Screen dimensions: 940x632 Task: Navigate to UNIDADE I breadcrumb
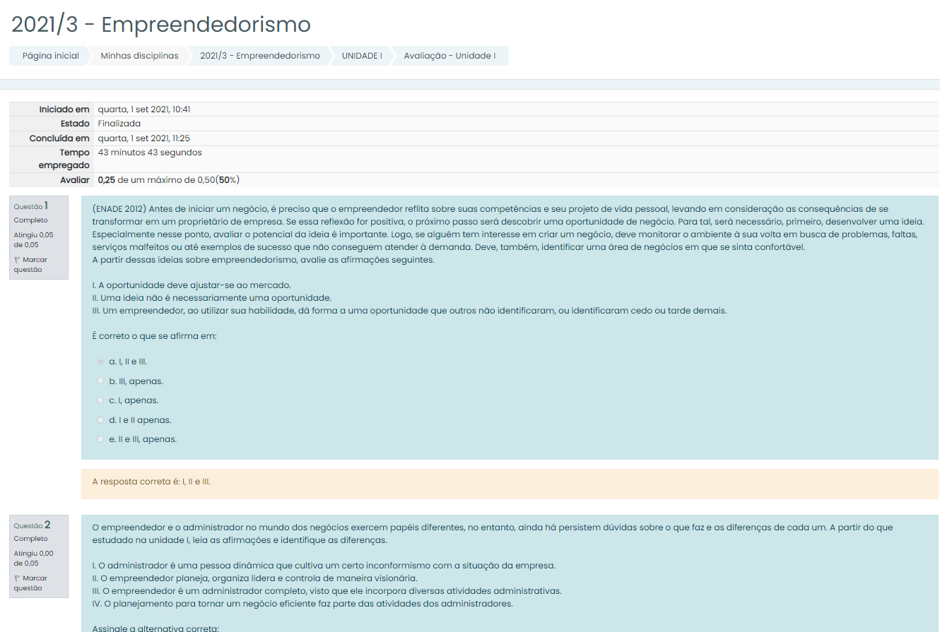click(x=362, y=56)
